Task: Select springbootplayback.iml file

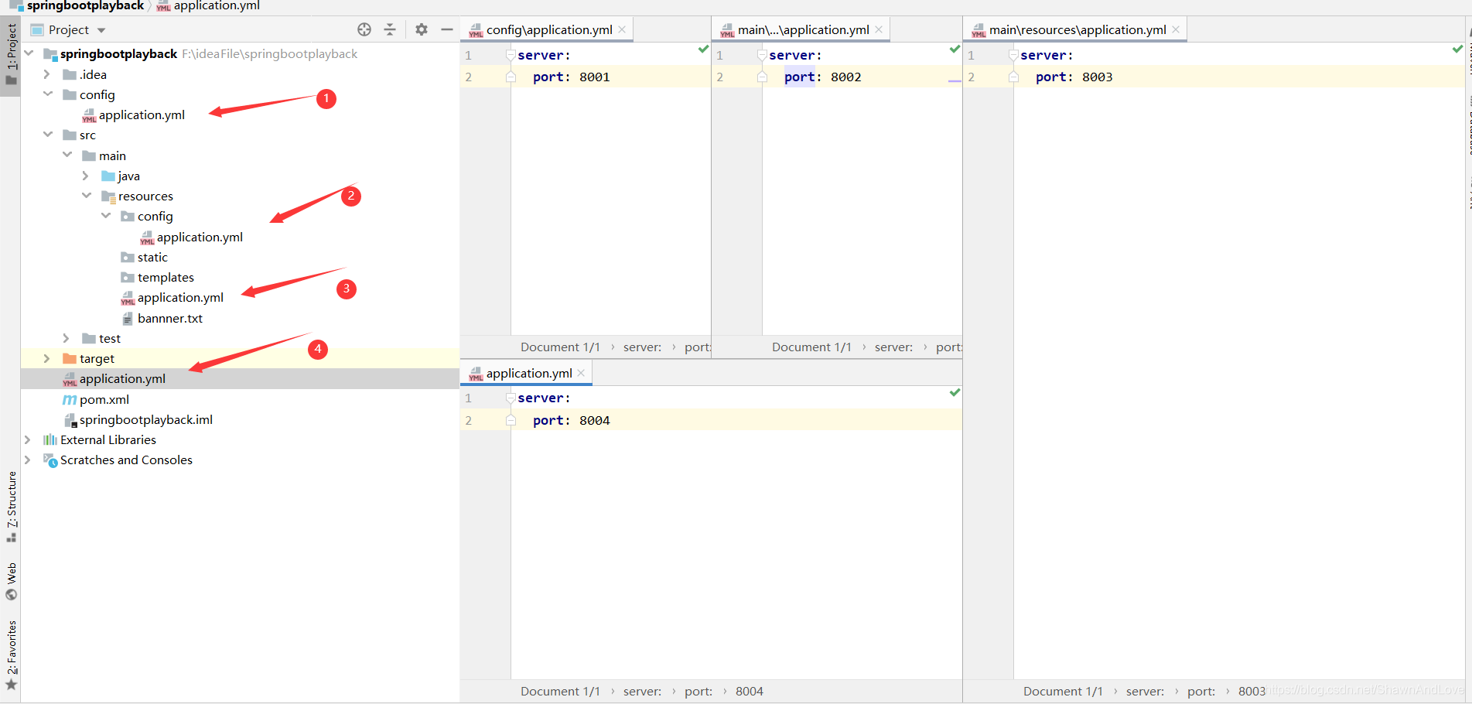Action: click(x=146, y=419)
